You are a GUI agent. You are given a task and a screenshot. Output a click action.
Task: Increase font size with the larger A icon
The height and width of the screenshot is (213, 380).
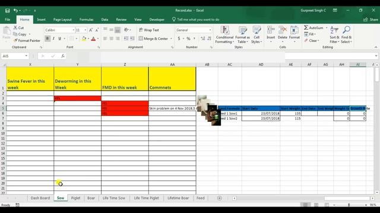click(x=91, y=30)
